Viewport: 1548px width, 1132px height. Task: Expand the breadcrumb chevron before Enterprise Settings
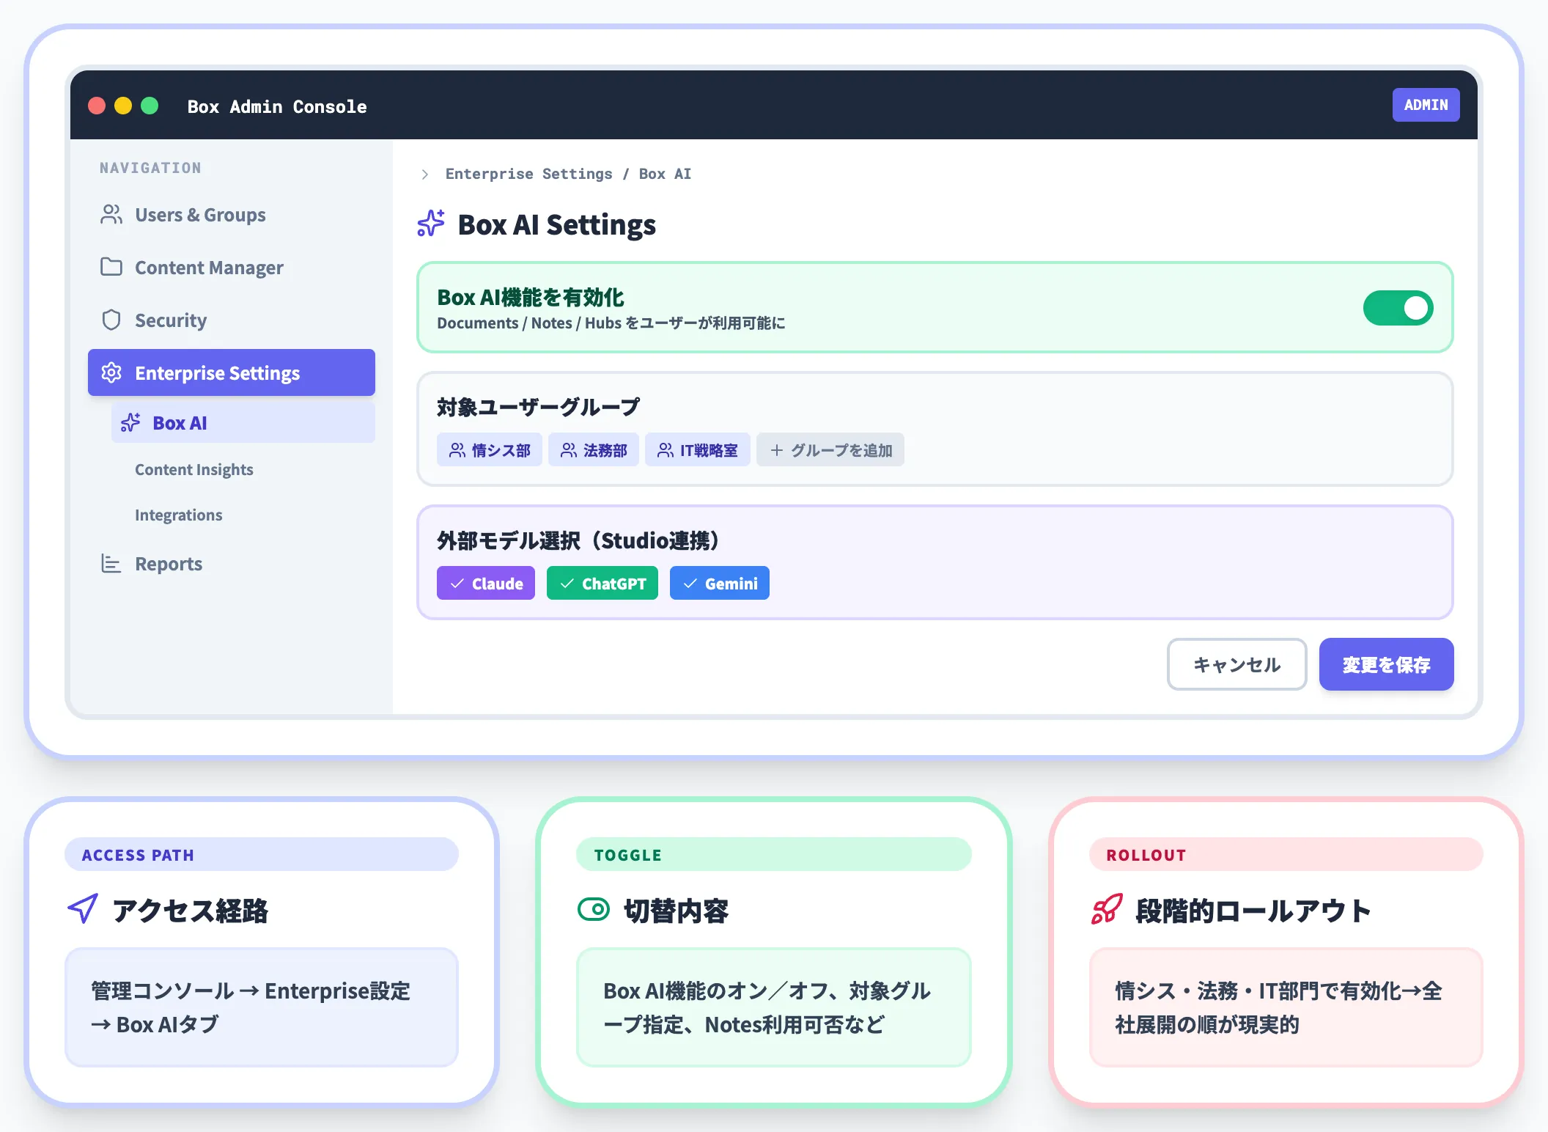click(x=425, y=174)
